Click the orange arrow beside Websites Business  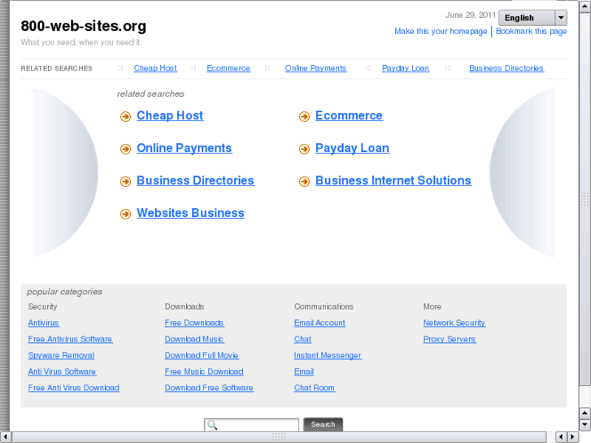[x=125, y=214]
